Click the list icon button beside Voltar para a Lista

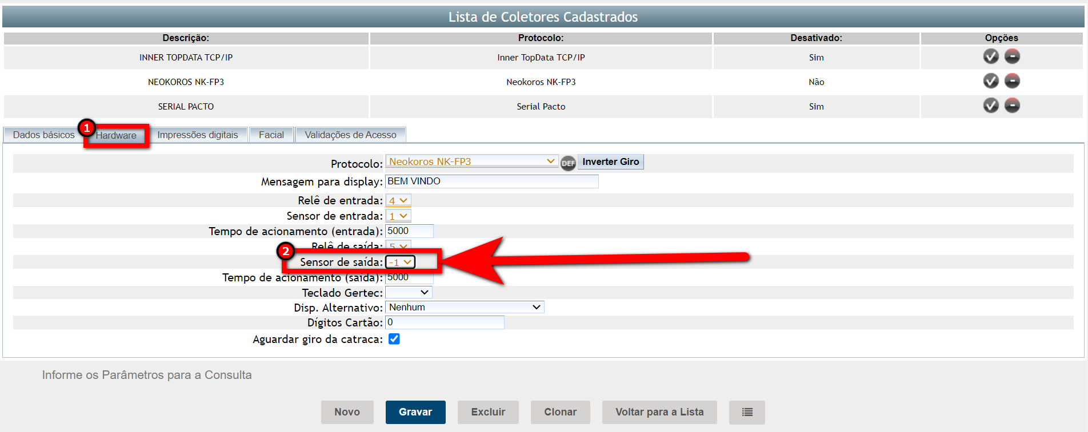(x=747, y=412)
